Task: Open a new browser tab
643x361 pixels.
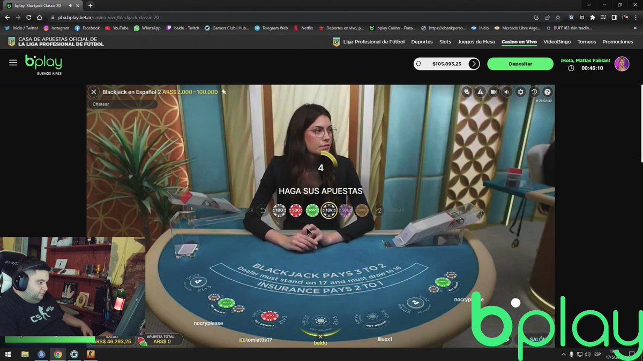Action: coord(90,5)
